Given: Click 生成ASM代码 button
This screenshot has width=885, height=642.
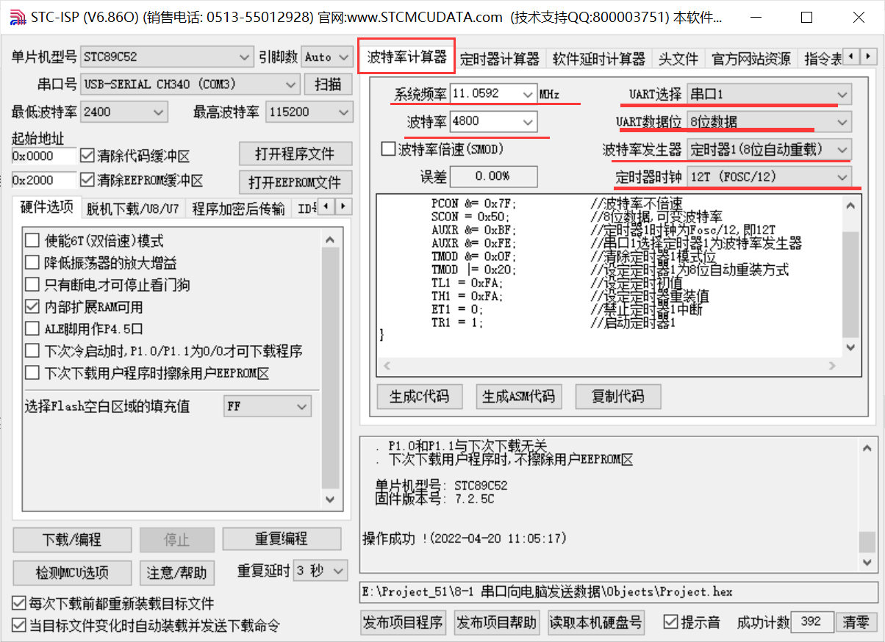Looking at the screenshot, I should click(x=518, y=397).
